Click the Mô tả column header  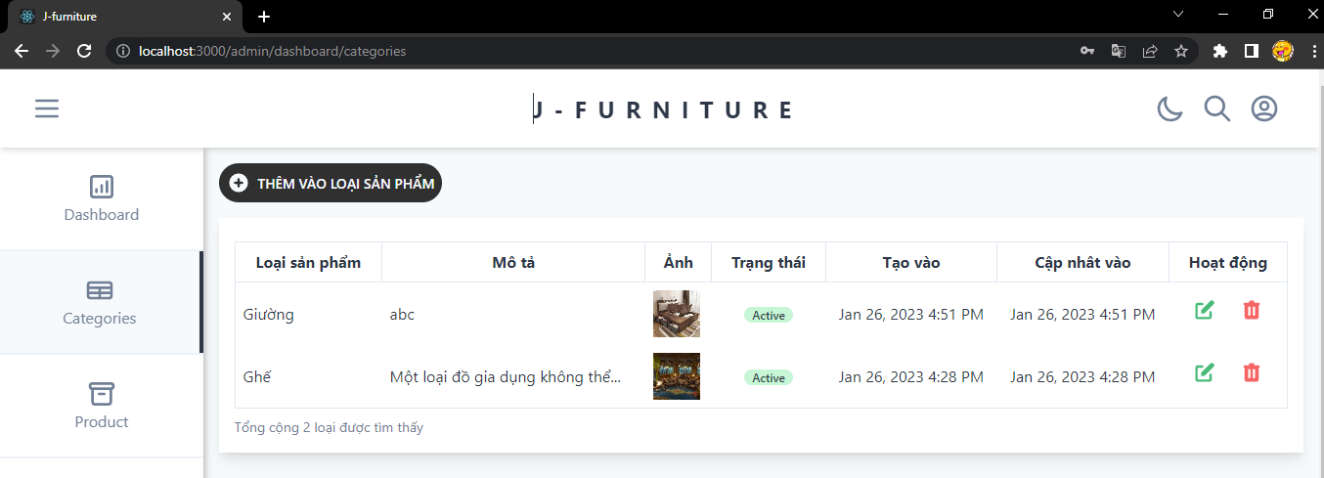(x=513, y=262)
